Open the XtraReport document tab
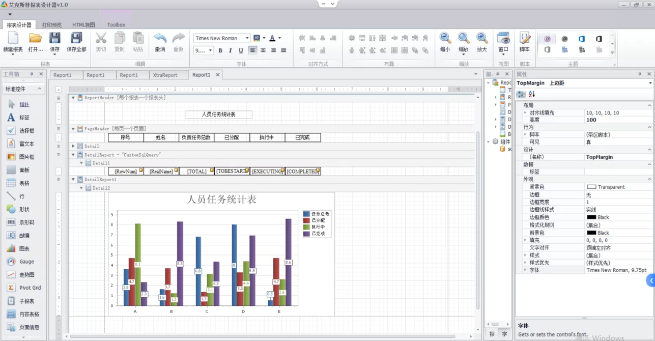655x341 pixels. coord(165,75)
